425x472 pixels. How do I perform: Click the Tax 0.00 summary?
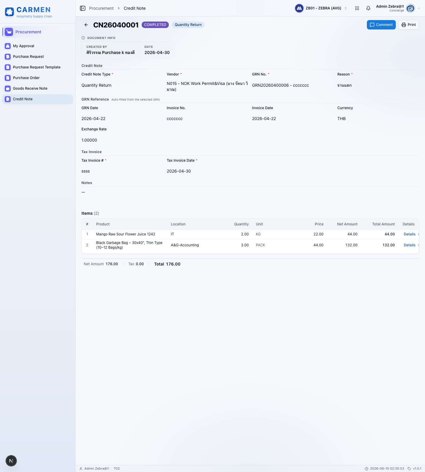click(x=136, y=264)
